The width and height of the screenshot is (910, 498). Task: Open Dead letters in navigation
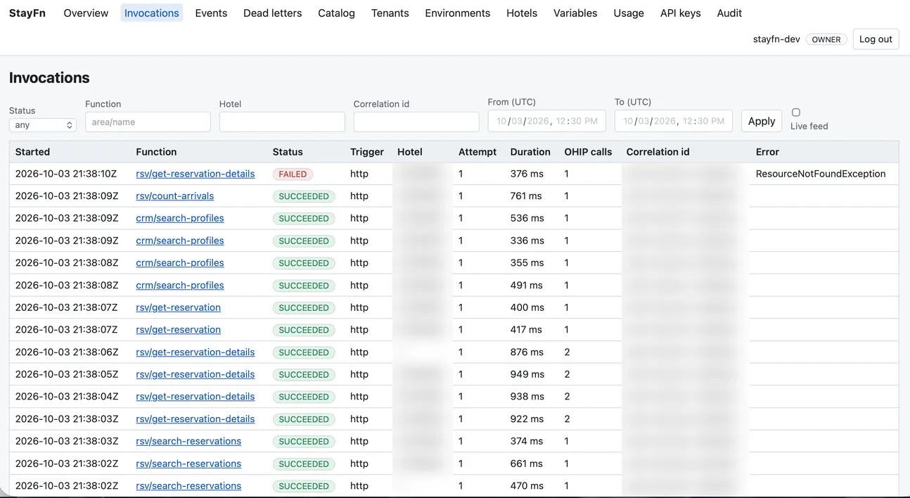272,13
